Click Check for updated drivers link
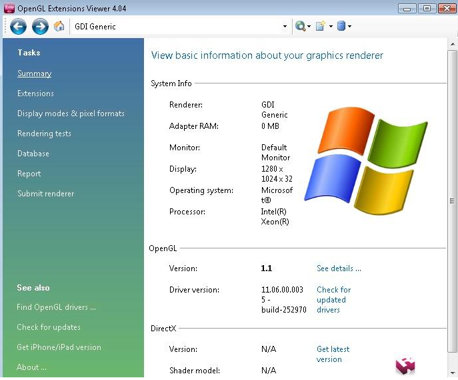458x380 pixels. (333, 300)
